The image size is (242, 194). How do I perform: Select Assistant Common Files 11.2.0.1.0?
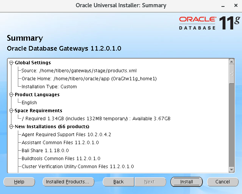coord(60,143)
